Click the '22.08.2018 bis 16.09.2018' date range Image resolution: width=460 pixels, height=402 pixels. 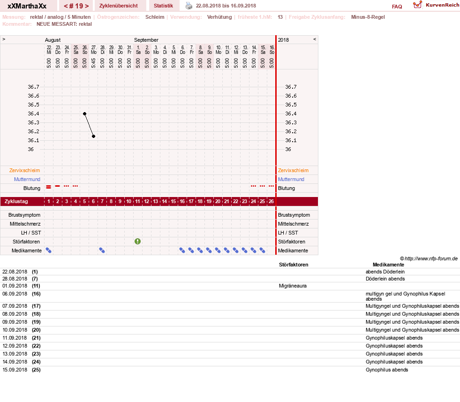226,6
